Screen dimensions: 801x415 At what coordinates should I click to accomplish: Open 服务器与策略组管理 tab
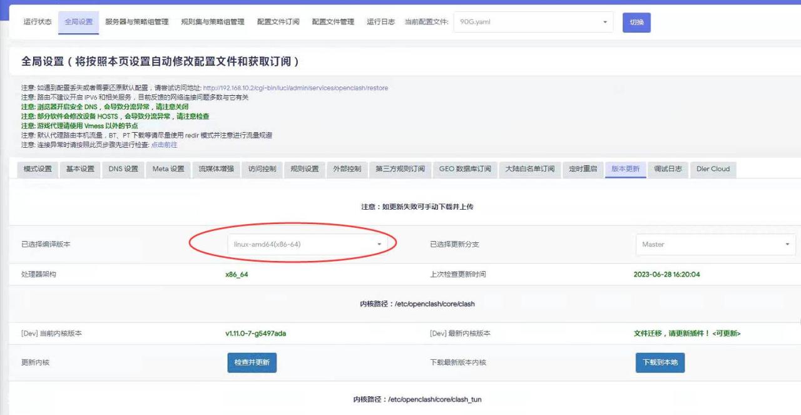[x=137, y=22]
